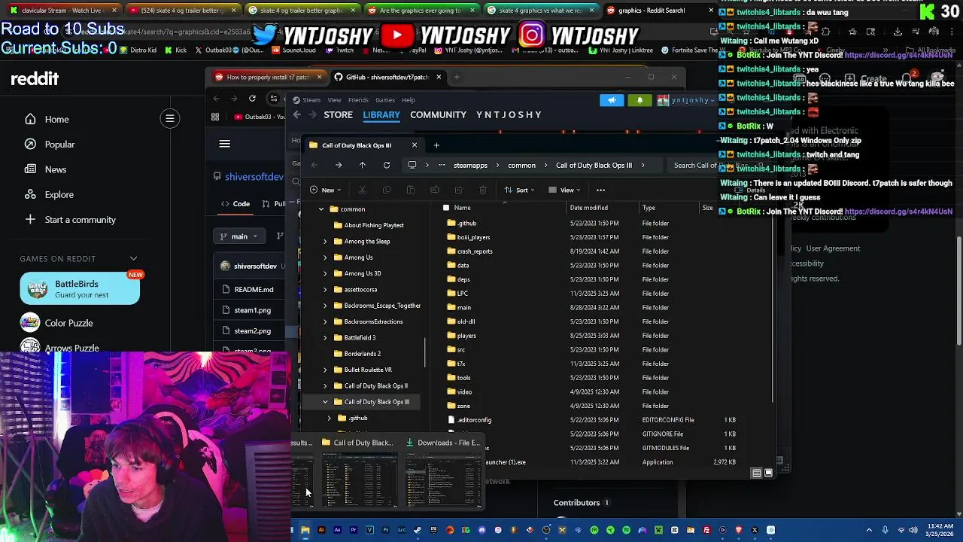The height and width of the screenshot is (542, 963).
Task: Click the File Explorer taskbar icon
Action: coord(305,530)
